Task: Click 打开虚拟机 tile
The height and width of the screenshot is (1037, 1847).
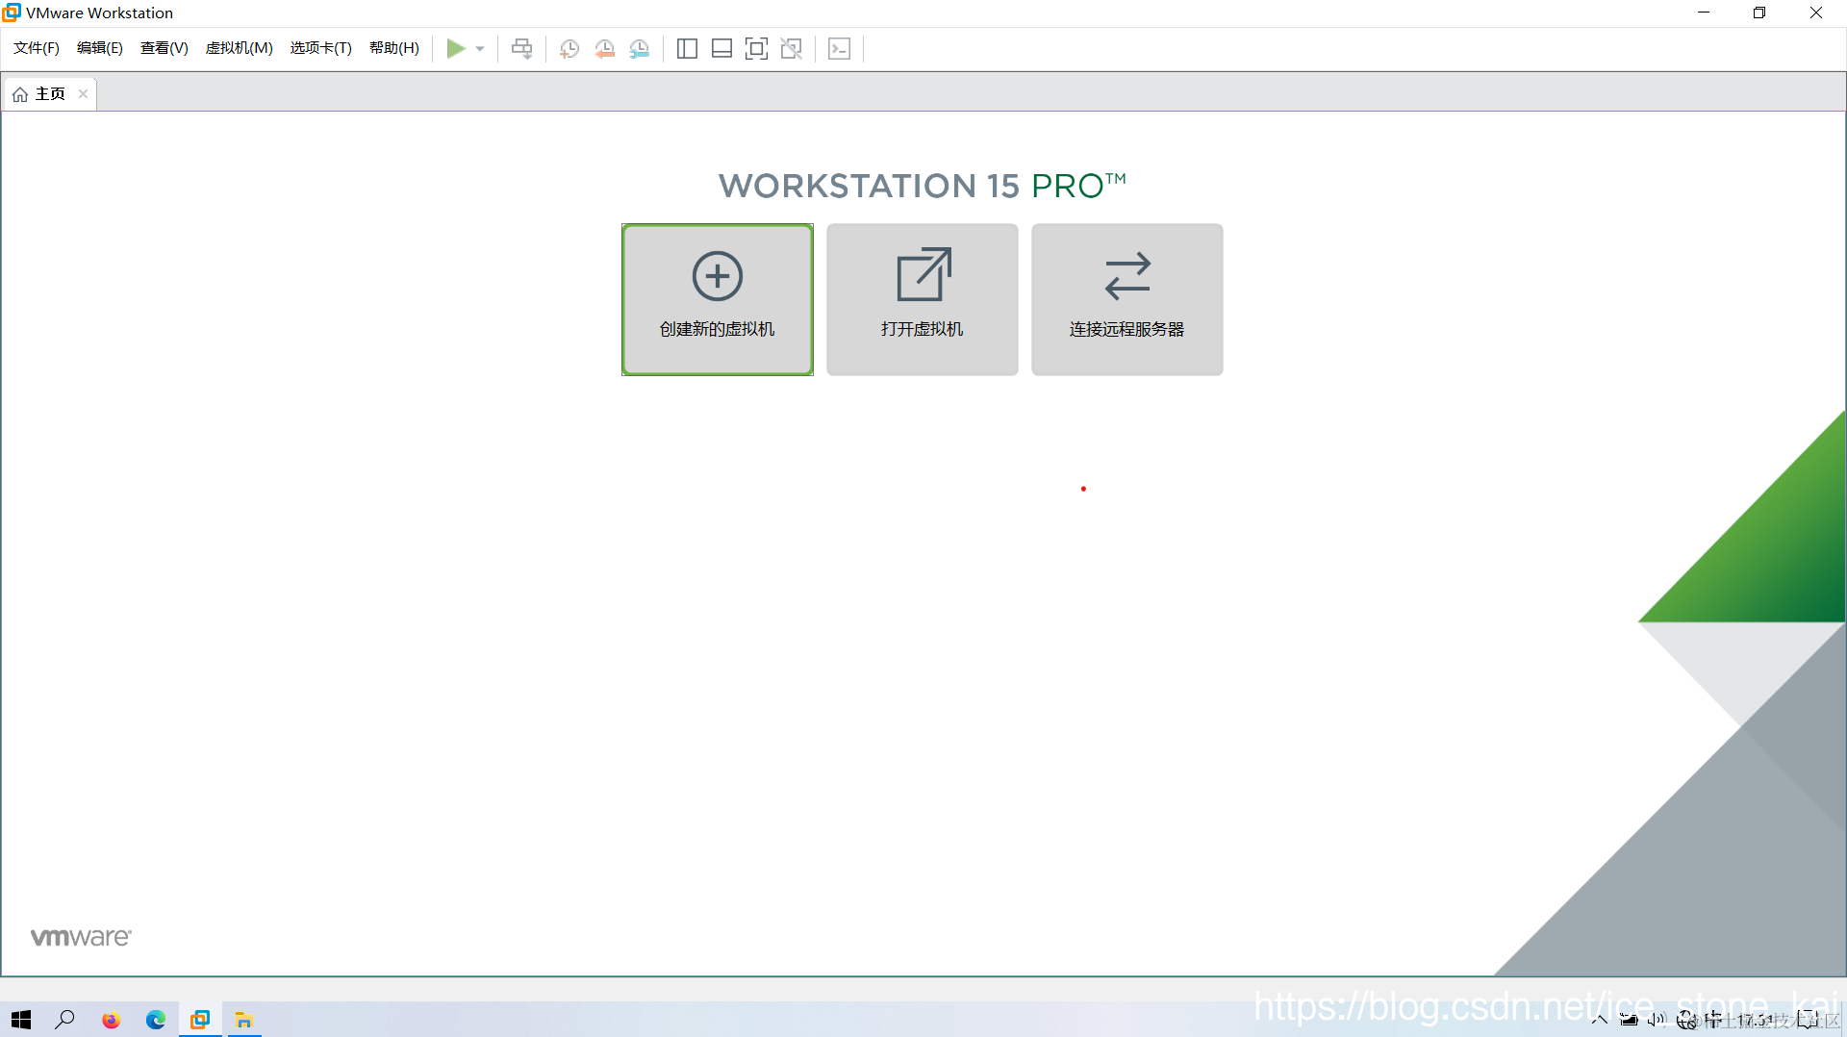Action: click(923, 299)
